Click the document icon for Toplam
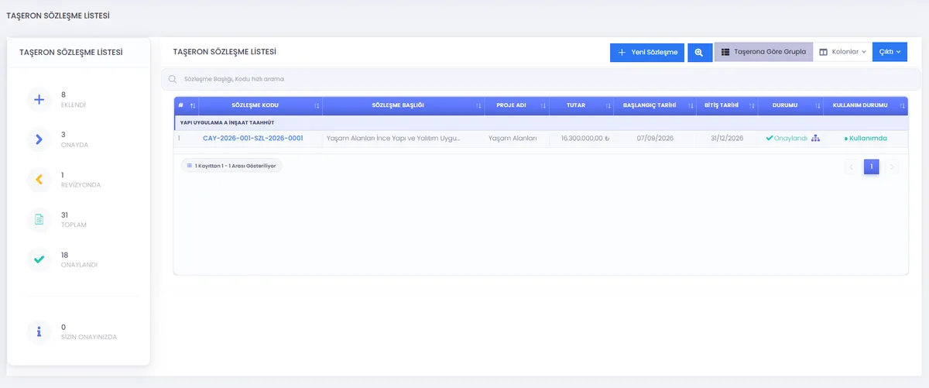This screenshot has height=388, width=929. [39, 220]
